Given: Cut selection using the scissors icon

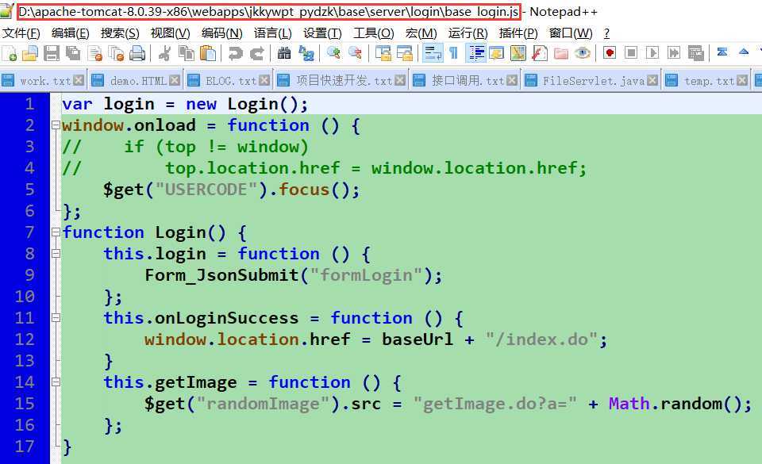Looking at the screenshot, I should 165,53.
